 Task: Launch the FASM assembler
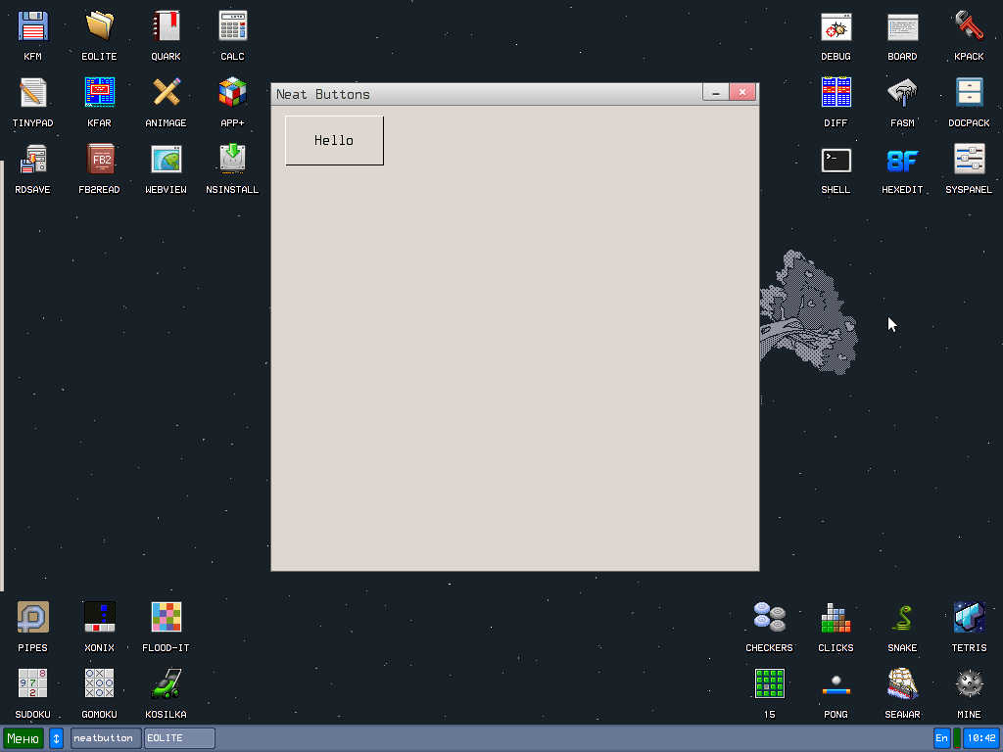click(901, 95)
